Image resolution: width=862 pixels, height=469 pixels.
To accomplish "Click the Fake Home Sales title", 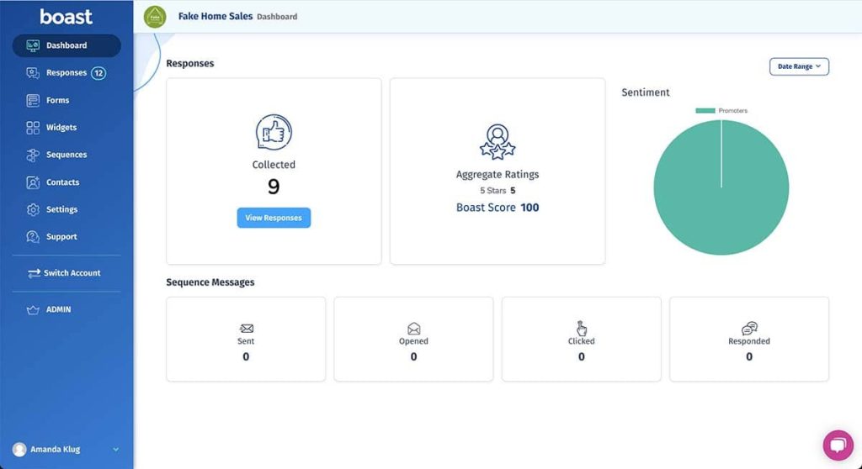I will pos(215,17).
